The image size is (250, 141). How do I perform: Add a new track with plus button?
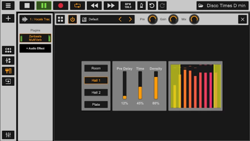[8, 18]
